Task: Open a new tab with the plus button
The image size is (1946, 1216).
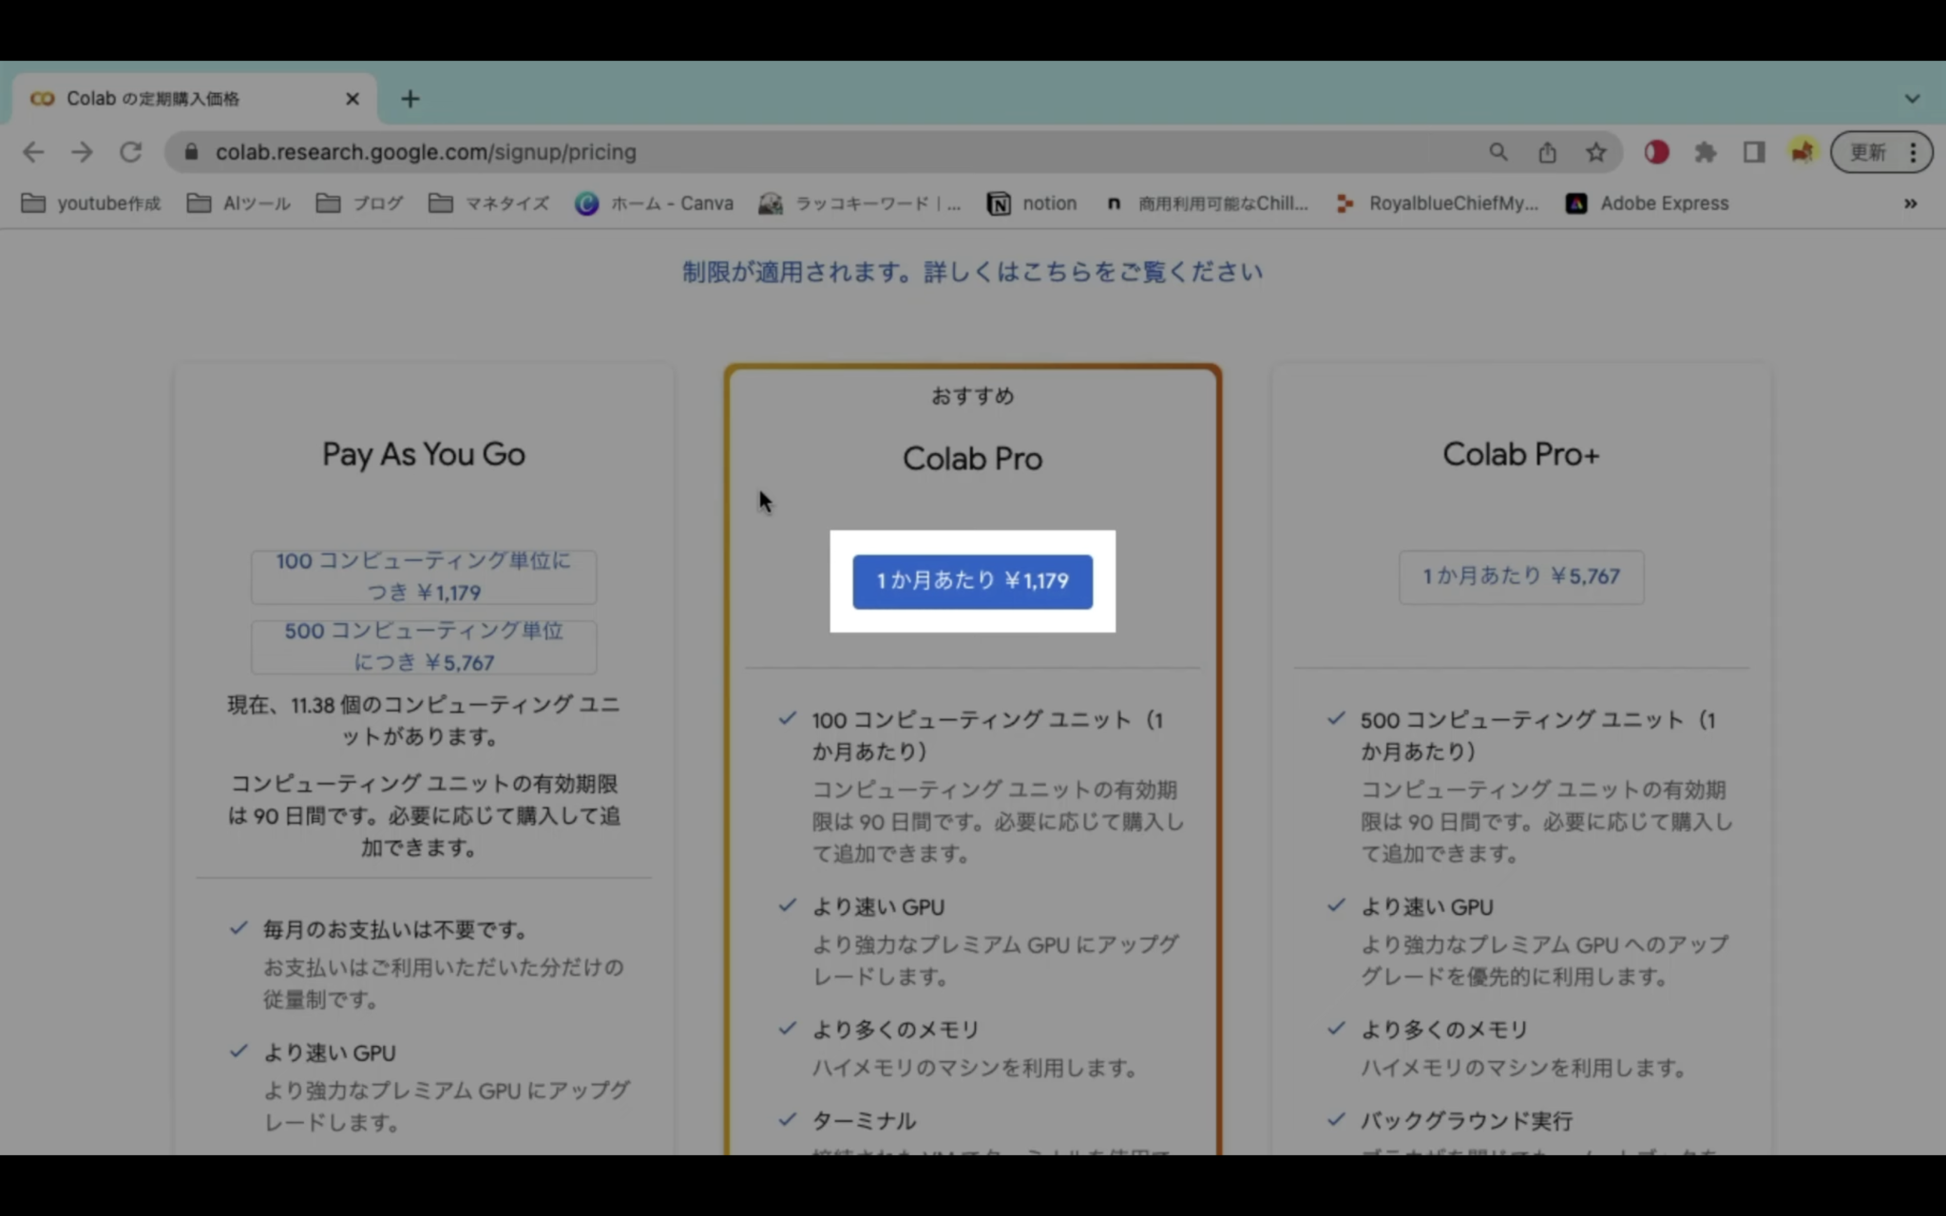Action: pos(410,98)
